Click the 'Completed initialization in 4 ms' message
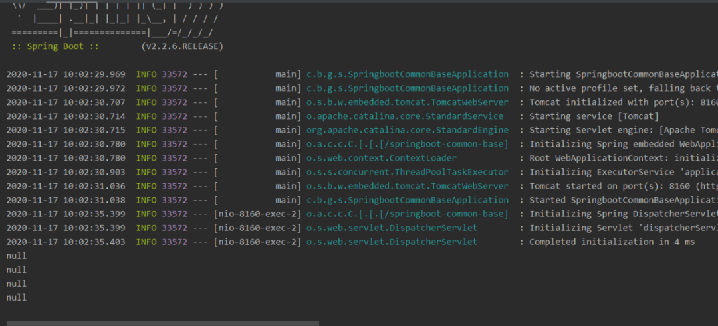 click(612, 242)
